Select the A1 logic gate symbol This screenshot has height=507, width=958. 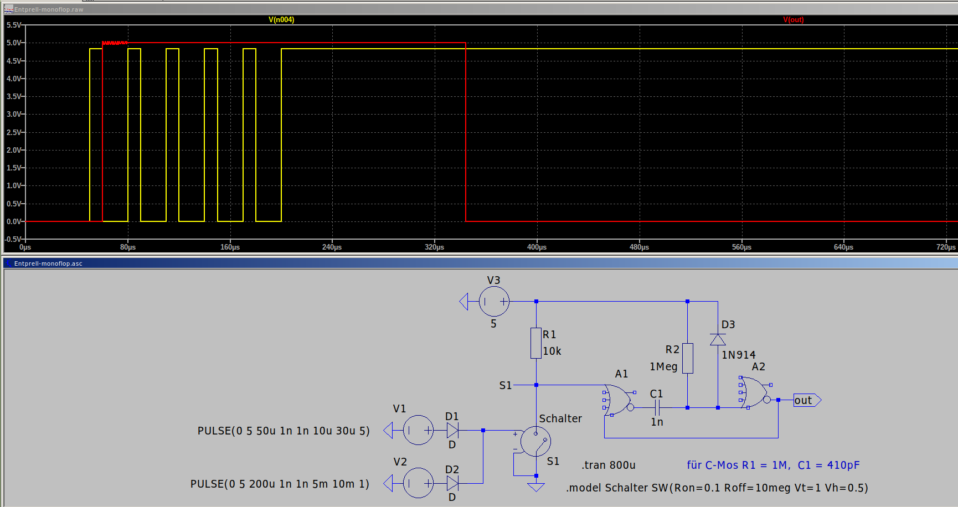pos(617,400)
